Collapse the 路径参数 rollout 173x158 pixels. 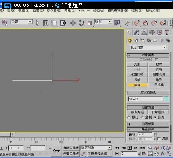[x=148, y=129]
